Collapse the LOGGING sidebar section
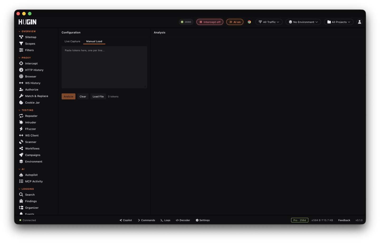380x243 pixels. (x=26, y=189)
